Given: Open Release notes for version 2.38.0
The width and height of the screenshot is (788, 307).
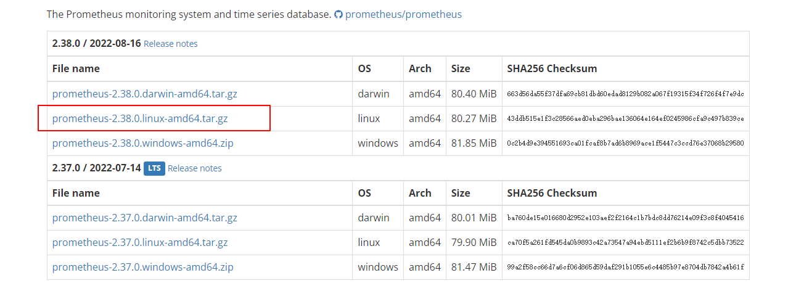Looking at the screenshot, I should [171, 44].
